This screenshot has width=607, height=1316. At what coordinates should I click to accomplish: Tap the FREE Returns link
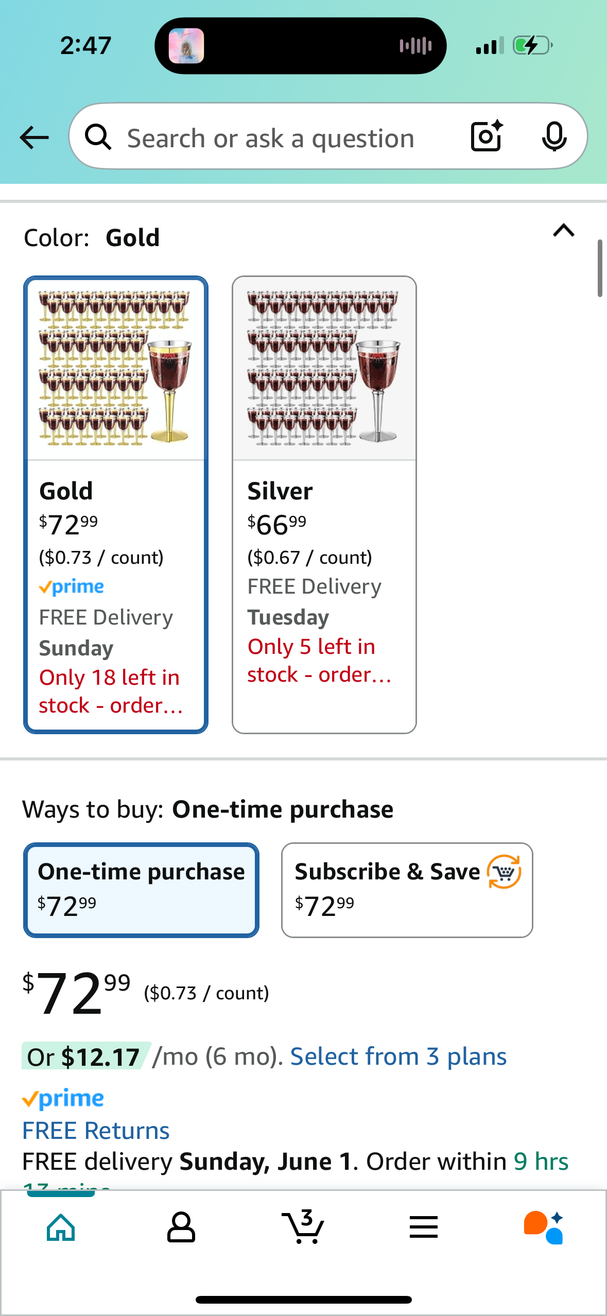click(x=96, y=1131)
